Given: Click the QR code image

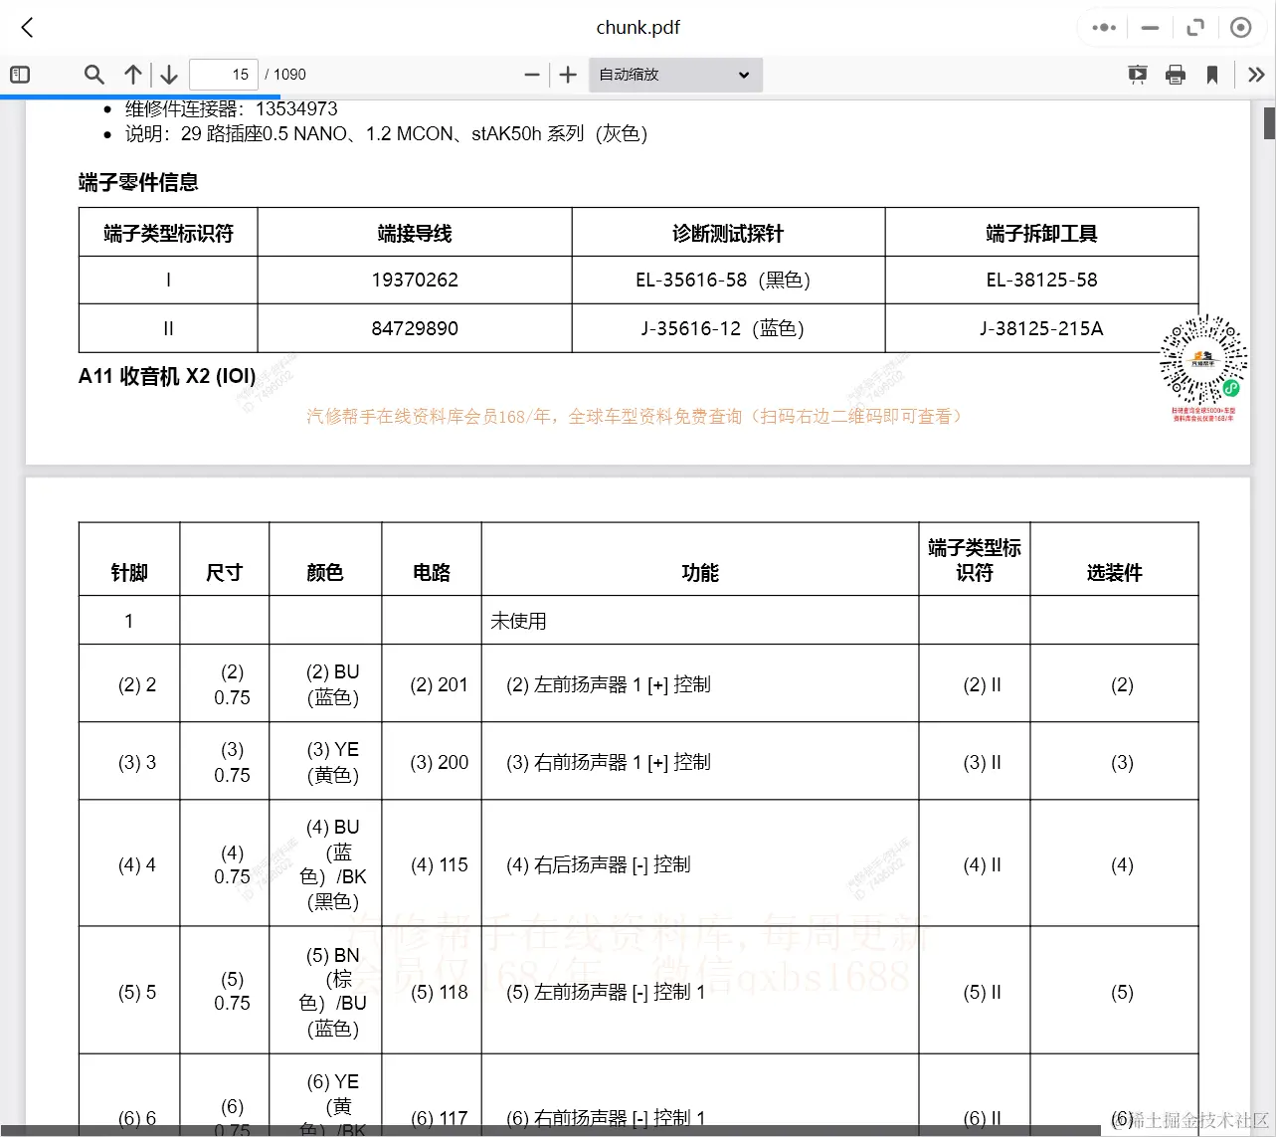Looking at the screenshot, I should click(x=1203, y=360).
